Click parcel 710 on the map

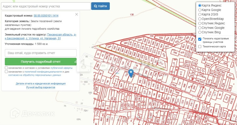(210, 95)
